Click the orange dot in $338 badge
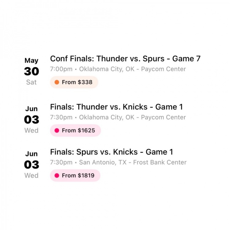The height and width of the screenshot is (230, 230). [57, 82]
